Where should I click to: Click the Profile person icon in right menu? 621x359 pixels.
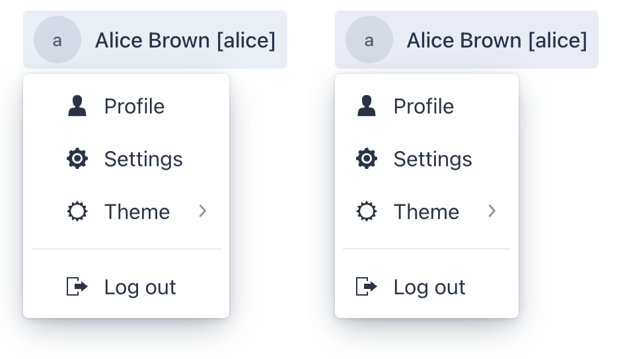coord(367,106)
